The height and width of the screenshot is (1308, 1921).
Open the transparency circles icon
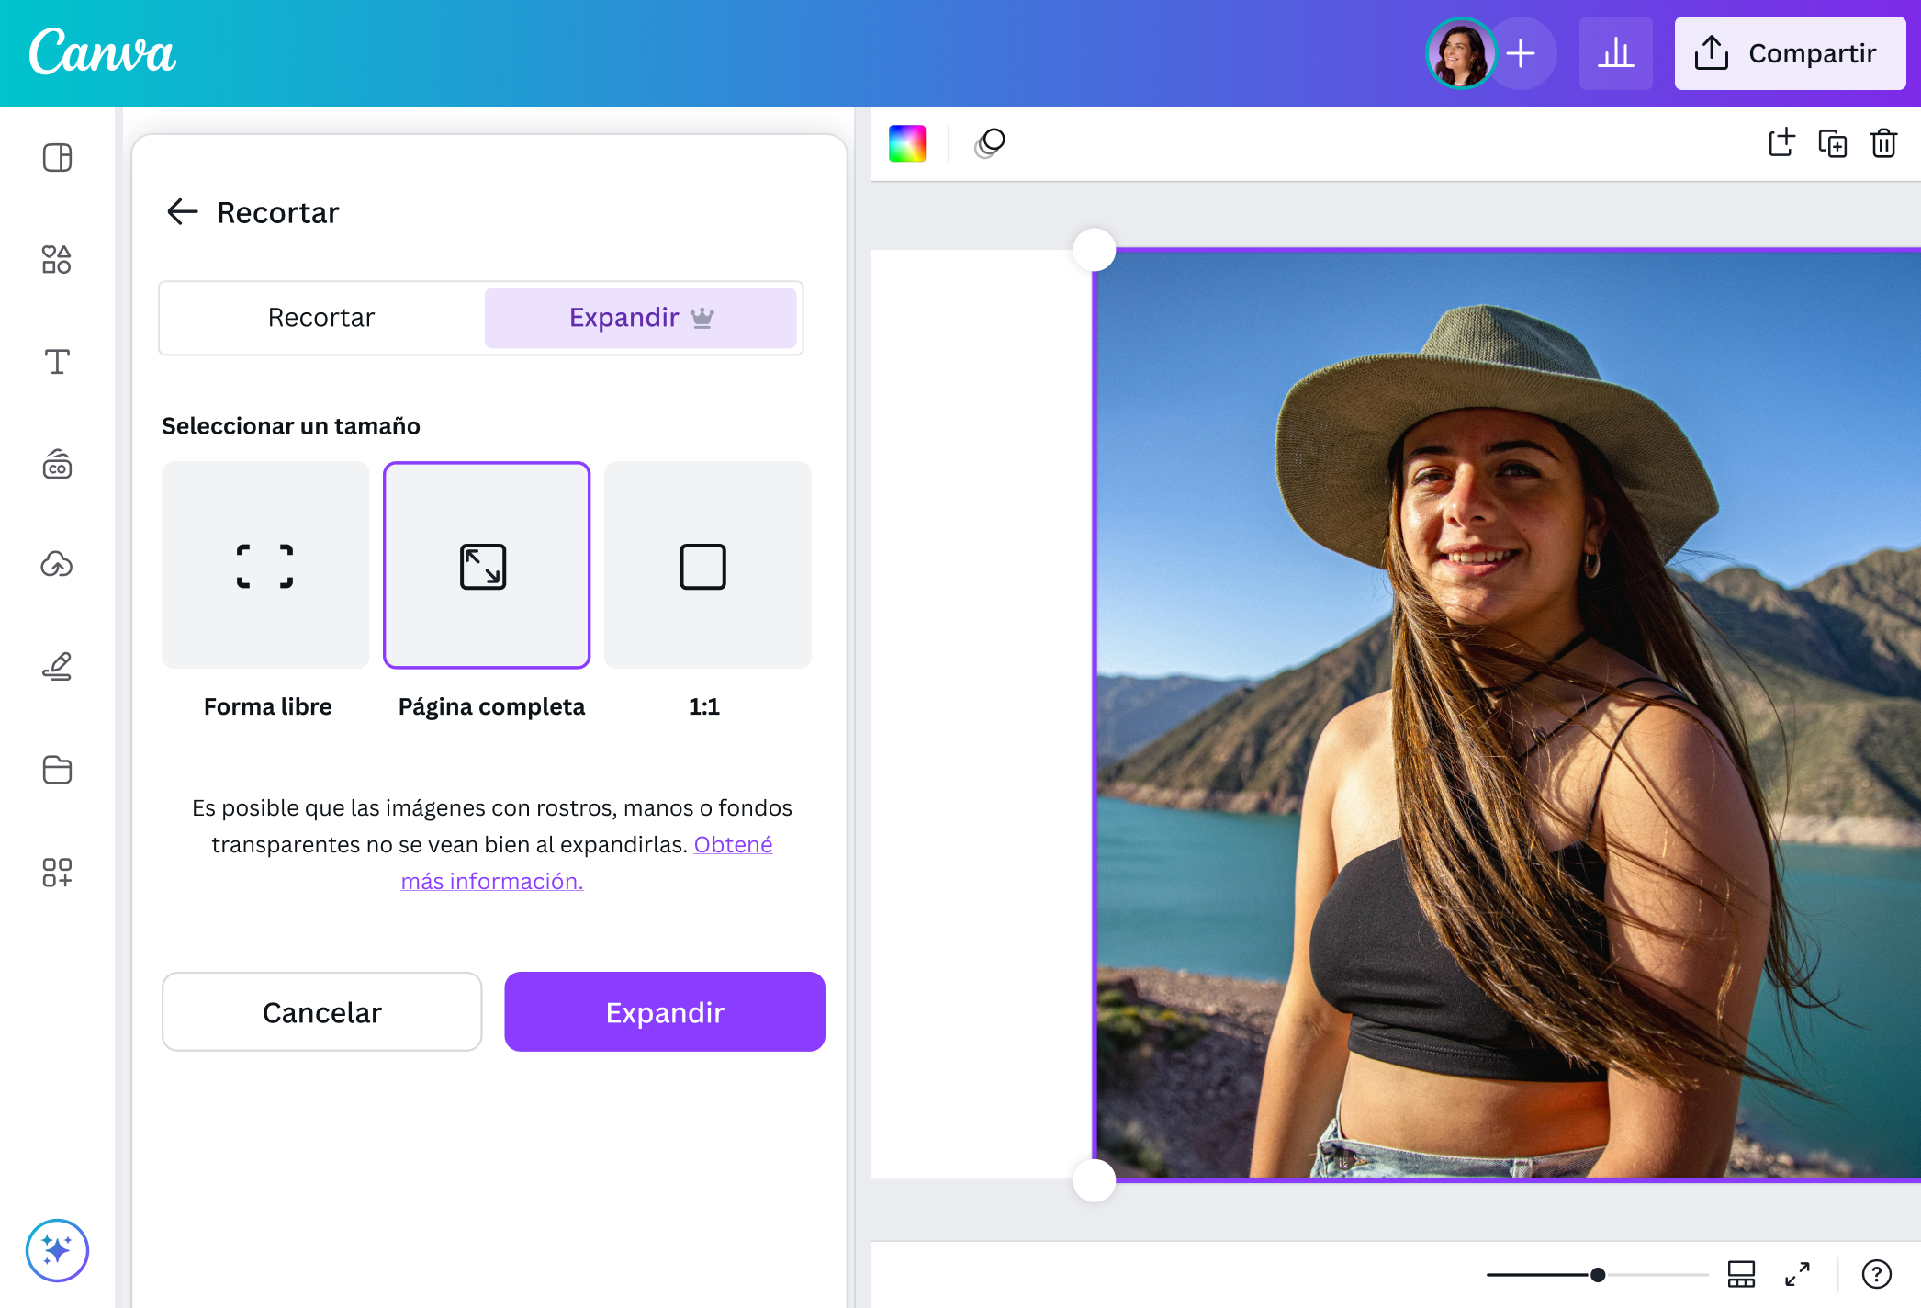point(990,143)
